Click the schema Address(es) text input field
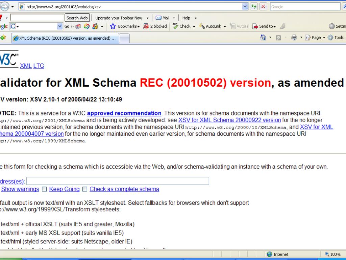Viewport: 346px width, 260px height. [x=118, y=181]
